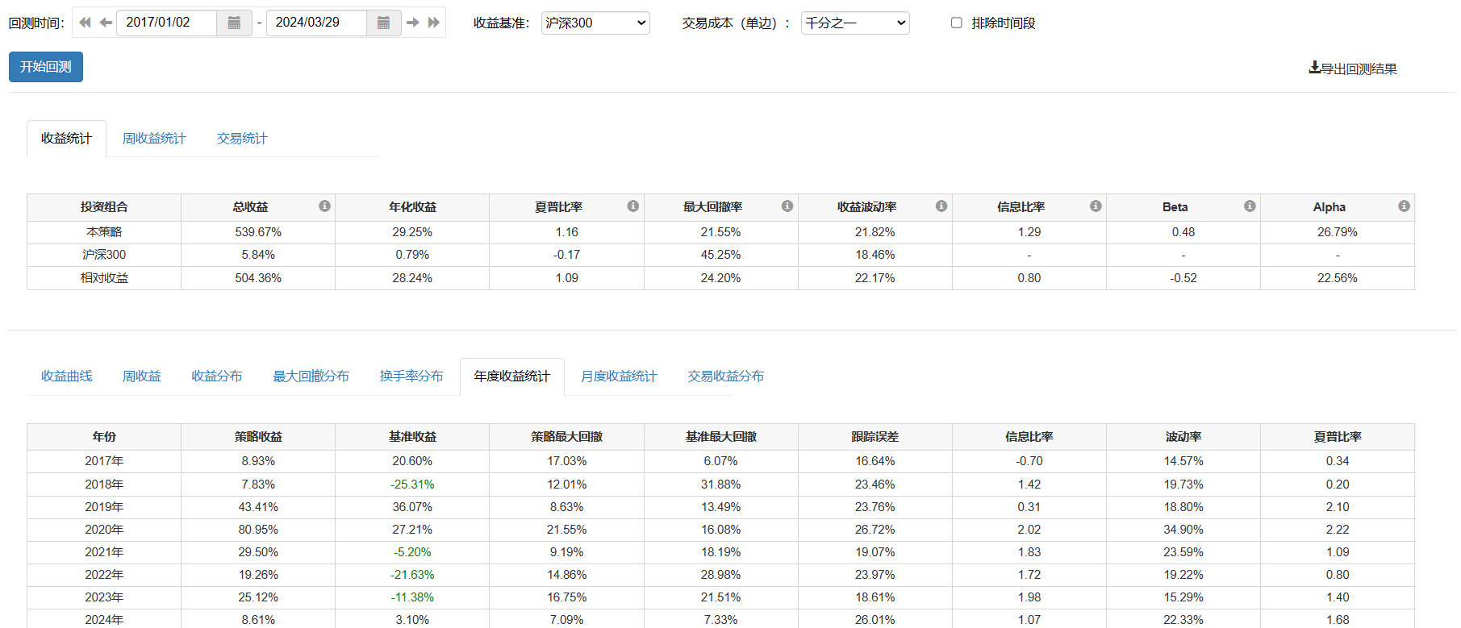Image resolution: width=1461 pixels, height=628 pixels.
Task: Expand the 交易成本 dropdown showing 千分之一
Action: tap(855, 23)
